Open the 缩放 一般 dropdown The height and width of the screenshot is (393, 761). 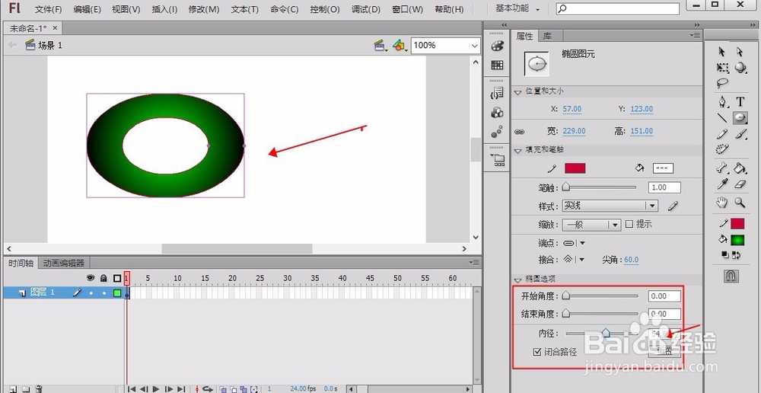point(591,225)
